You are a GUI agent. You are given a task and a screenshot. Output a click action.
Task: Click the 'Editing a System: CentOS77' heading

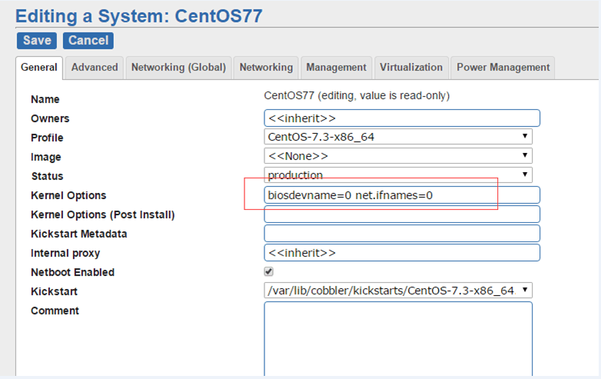point(139,16)
